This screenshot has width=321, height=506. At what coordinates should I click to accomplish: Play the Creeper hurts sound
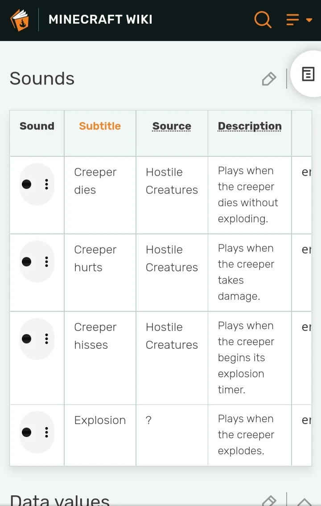tap(27, 262)
